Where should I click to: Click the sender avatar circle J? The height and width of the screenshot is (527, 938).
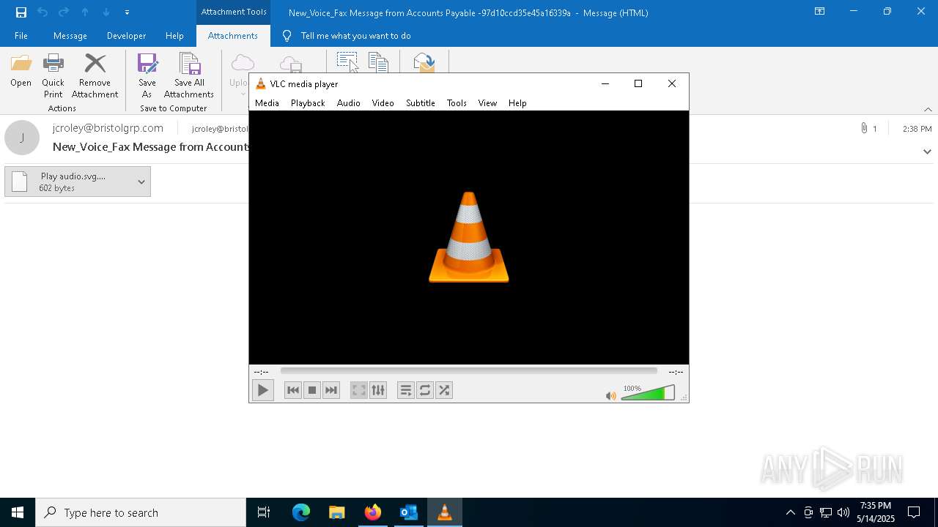22,138
